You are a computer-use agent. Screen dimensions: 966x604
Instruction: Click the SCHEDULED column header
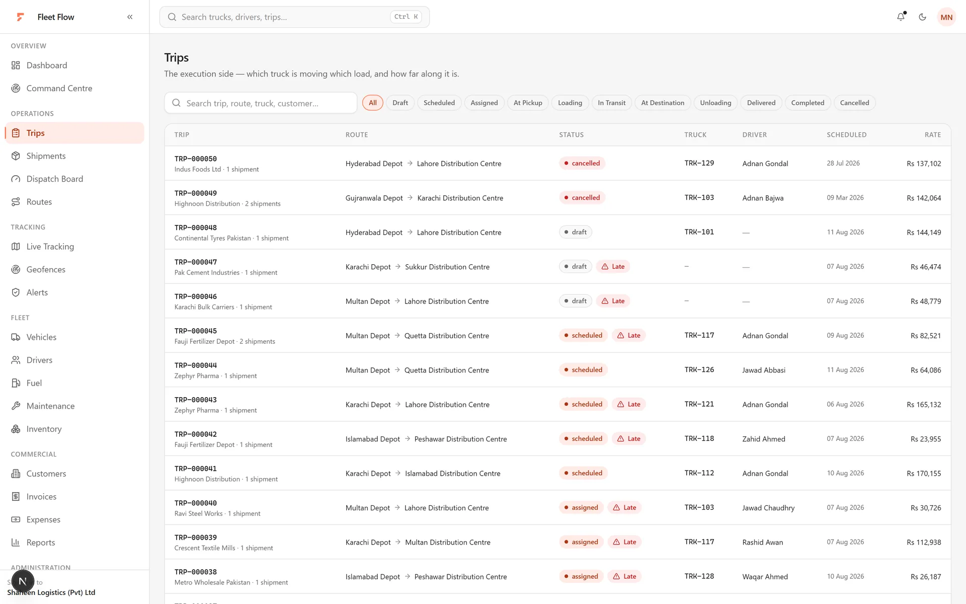(847, 135)
